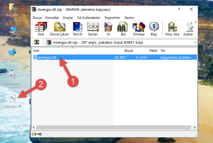Screen dimensions: 213x143
Task: Click the Ekle (Add) toolbar icon
Action: click(x=41, y=29)
